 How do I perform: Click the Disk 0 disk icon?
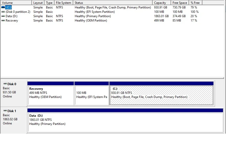click(5, 84)
